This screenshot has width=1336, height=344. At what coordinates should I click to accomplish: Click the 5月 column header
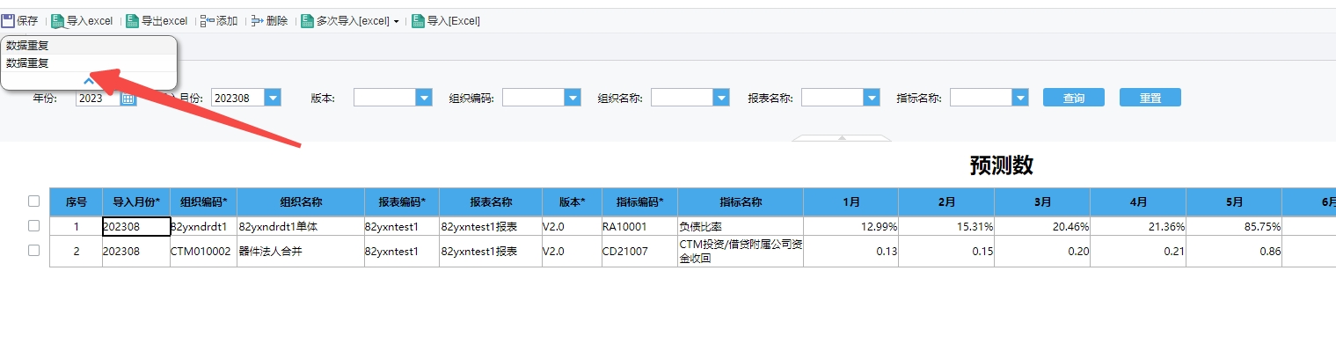click(x=1234, y=202)
